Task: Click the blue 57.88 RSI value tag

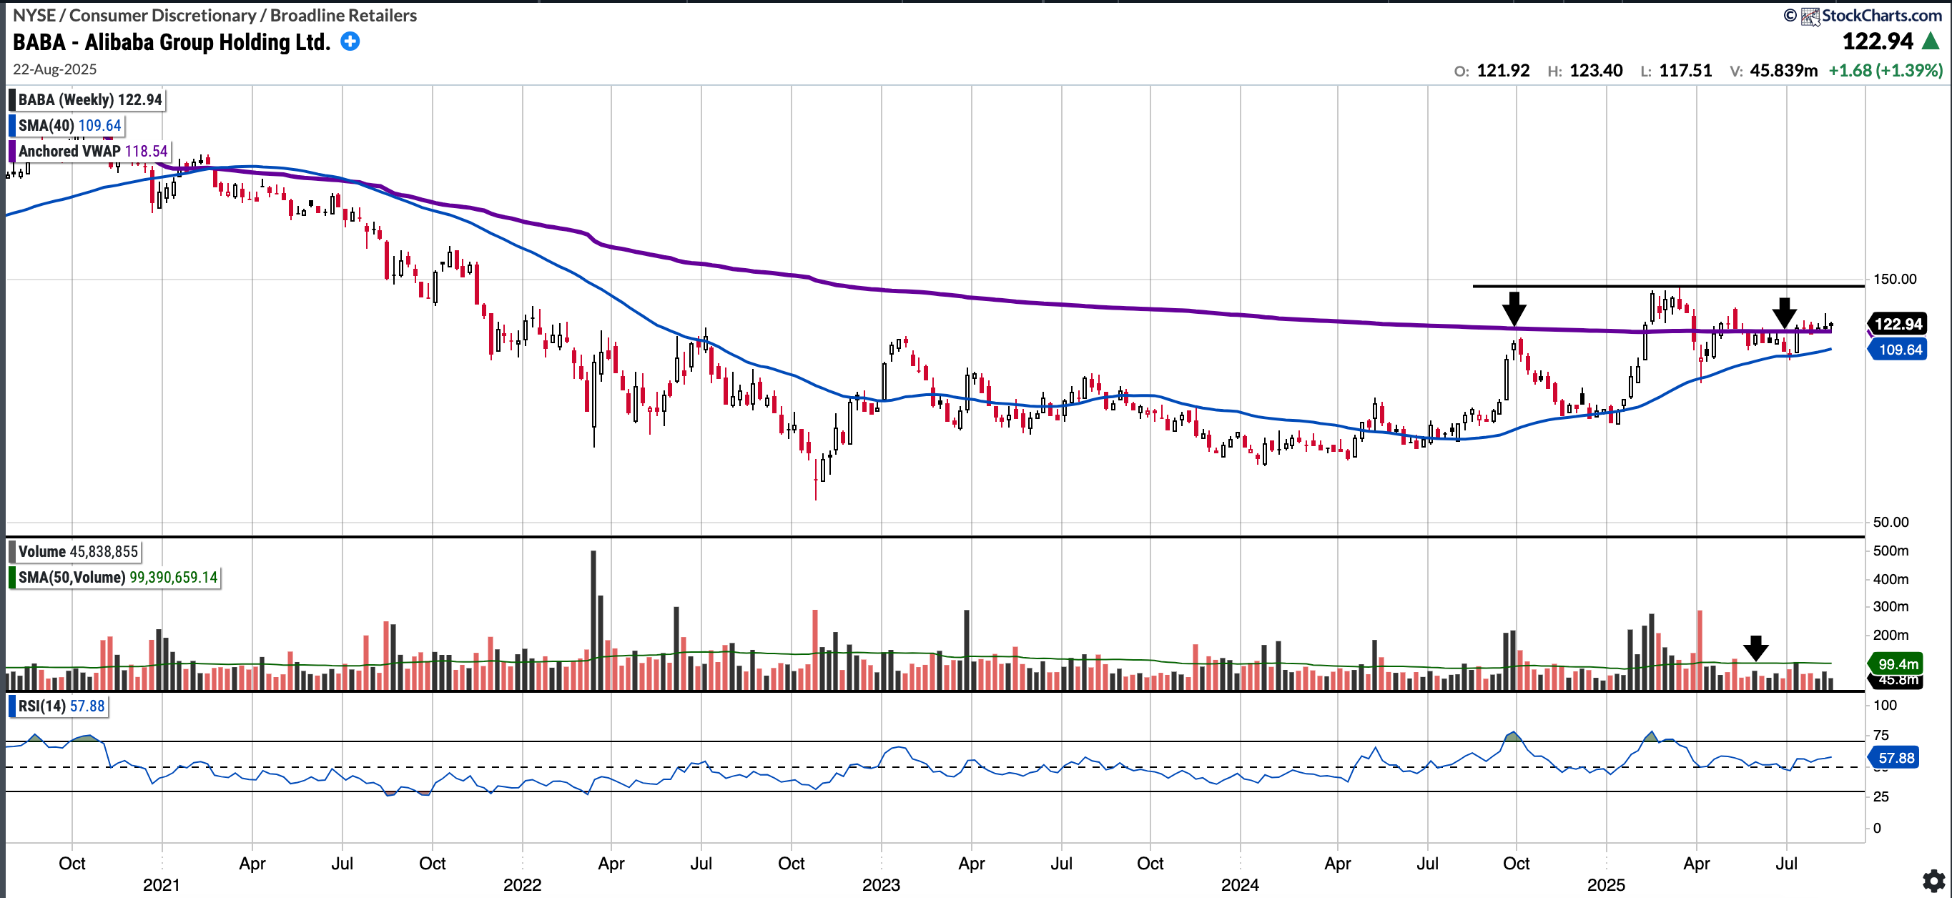Action: (1896, 758)
